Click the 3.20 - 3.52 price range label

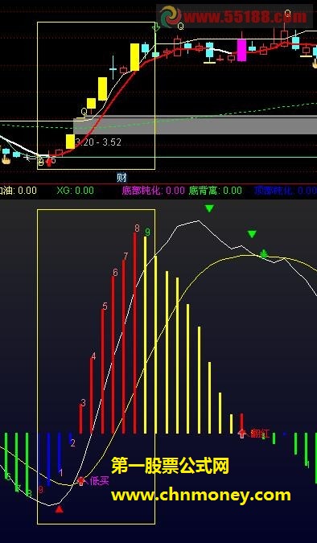click(x=98, y=142)
